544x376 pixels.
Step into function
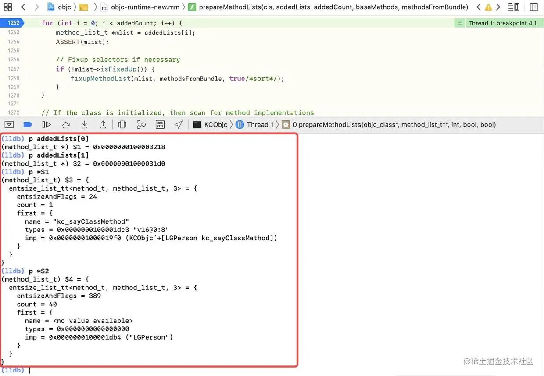pos(84,125)
